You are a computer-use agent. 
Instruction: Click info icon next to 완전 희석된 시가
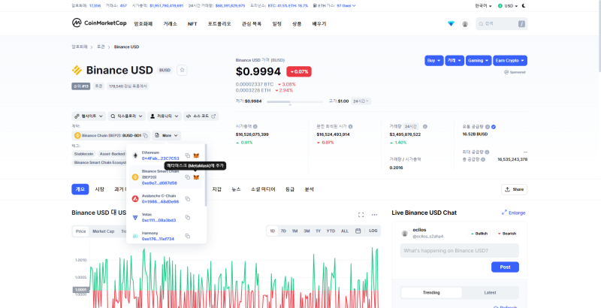[x=350, y=126]
